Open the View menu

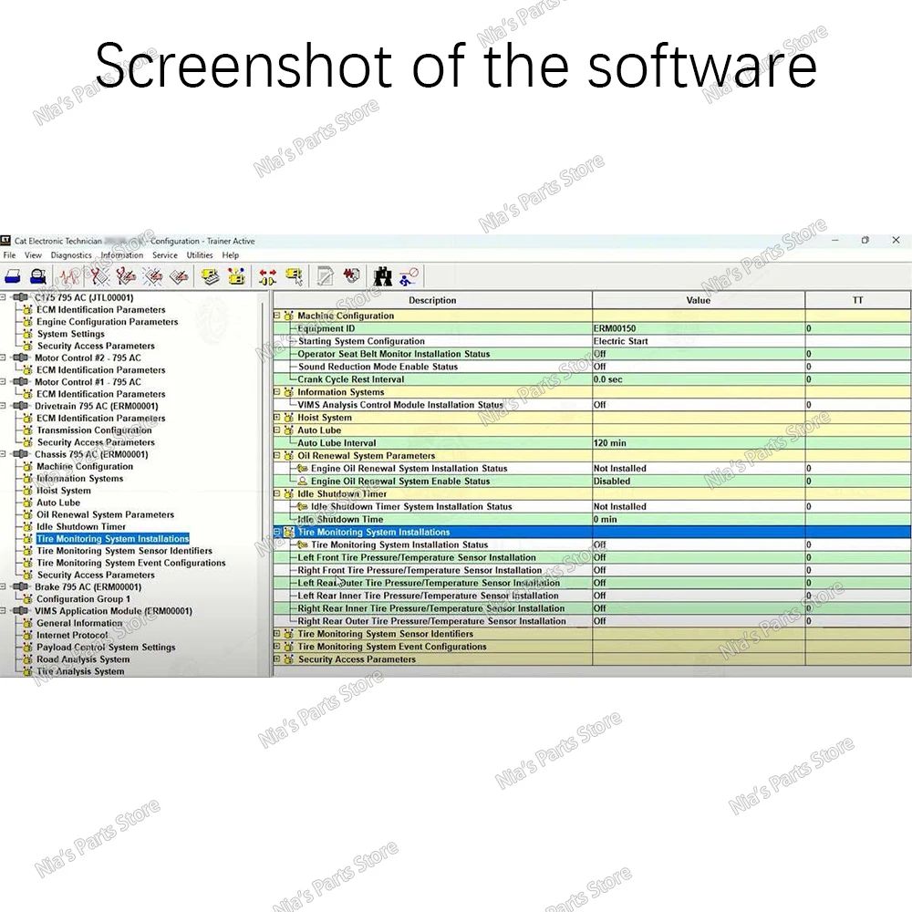click(33, 254)
